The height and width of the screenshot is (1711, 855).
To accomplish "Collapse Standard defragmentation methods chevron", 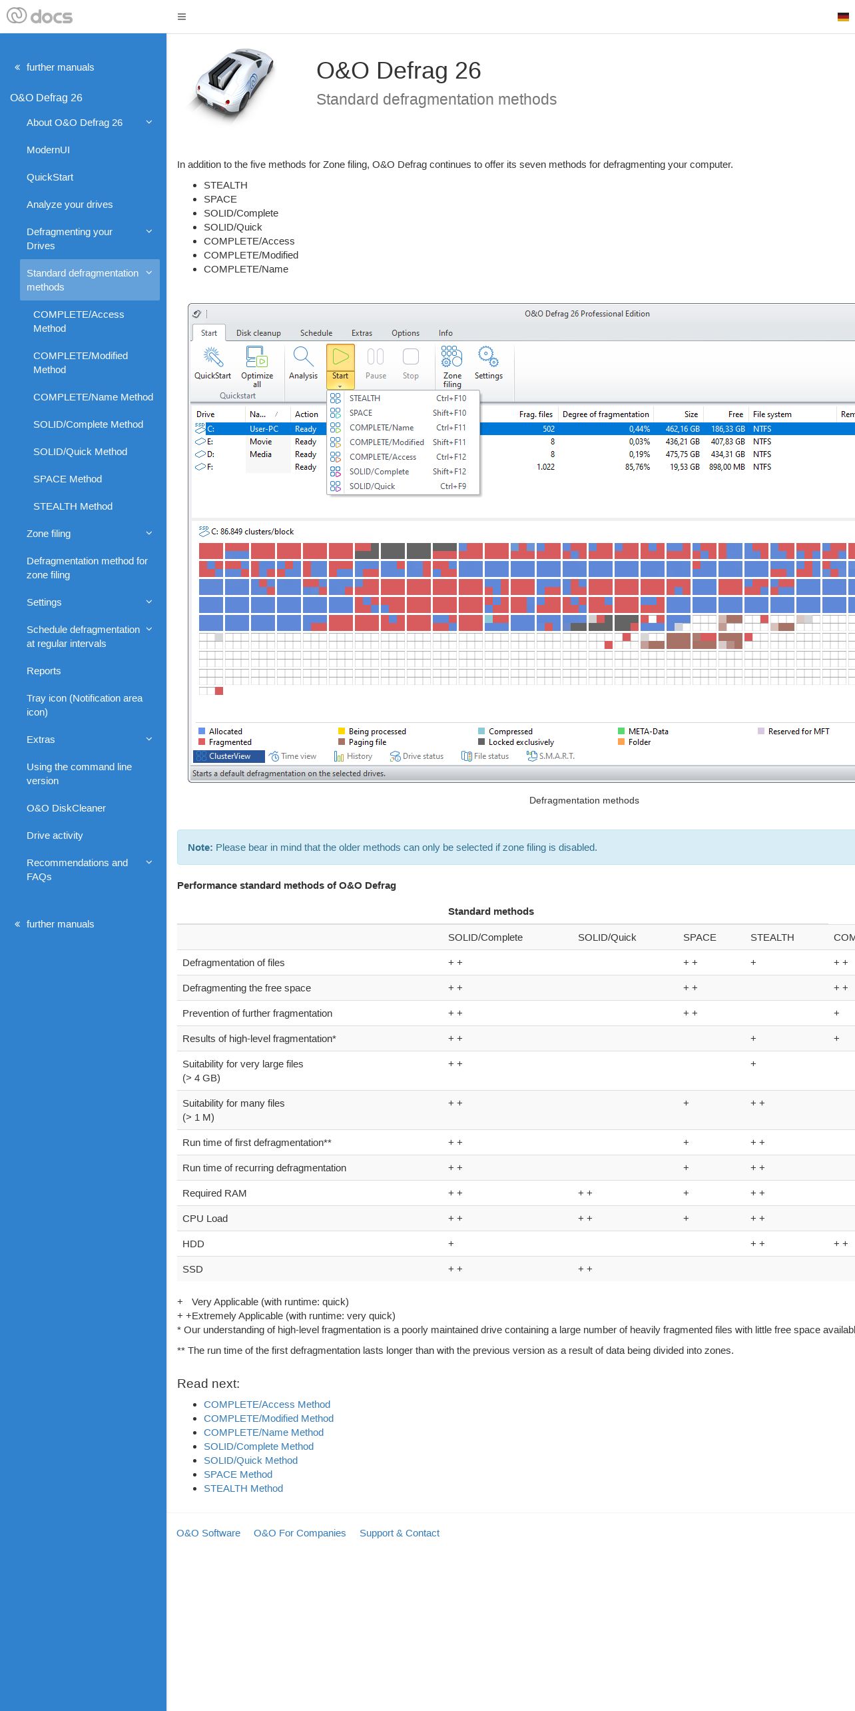I will [149, 273].
